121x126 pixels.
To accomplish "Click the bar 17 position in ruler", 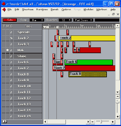I will pyautogui.click(x=81, y=26).
